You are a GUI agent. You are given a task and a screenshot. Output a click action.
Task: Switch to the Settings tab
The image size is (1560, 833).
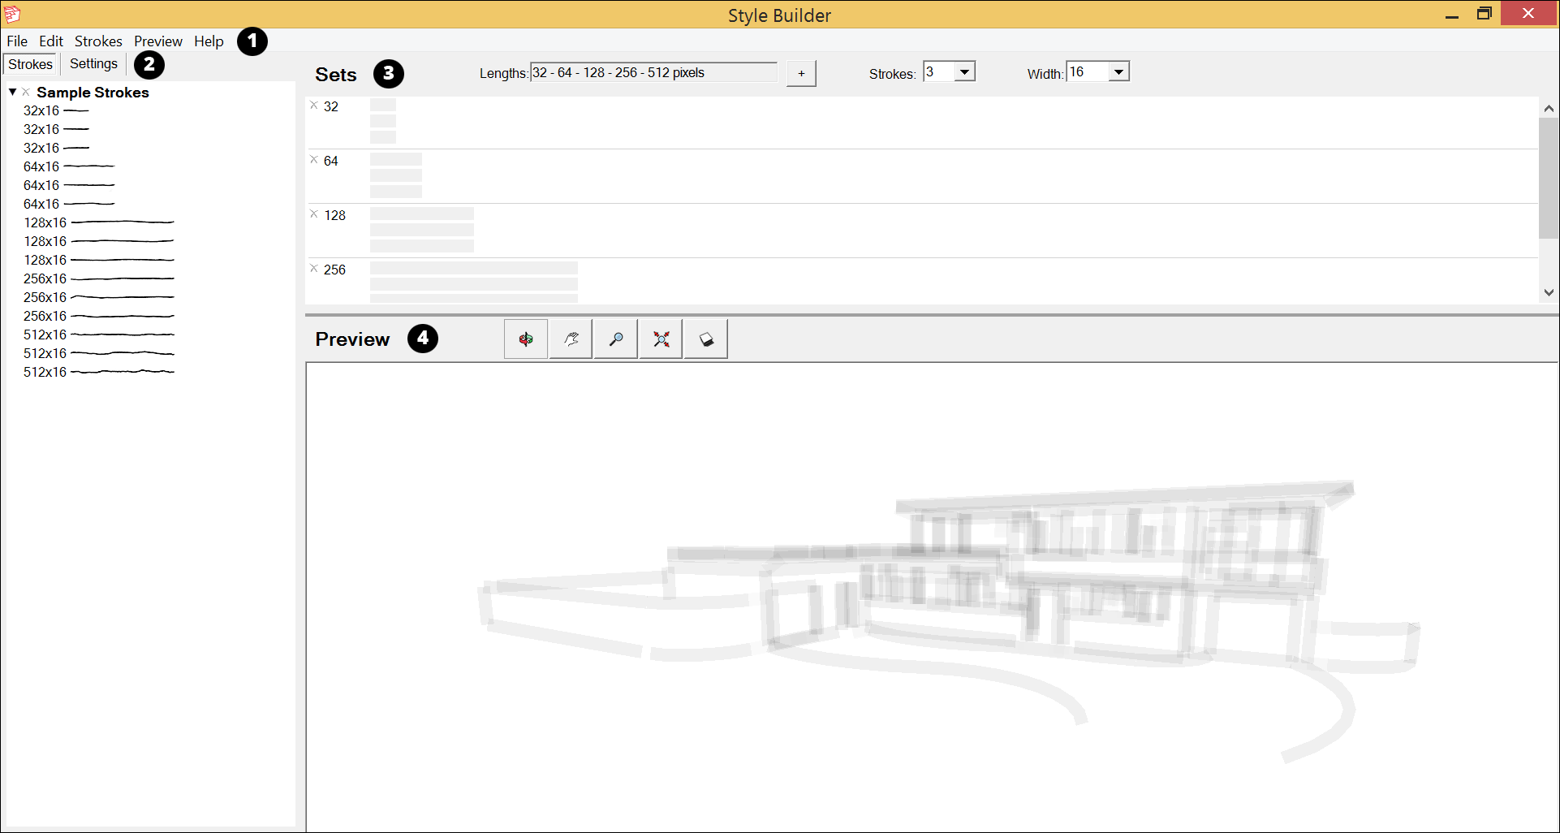[93, 63]
